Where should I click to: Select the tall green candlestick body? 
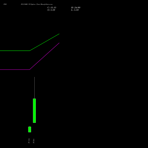point(34,111)
